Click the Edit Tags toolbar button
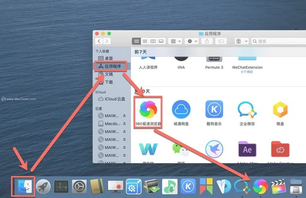The image size is (306, 198). tap(221, 41)
